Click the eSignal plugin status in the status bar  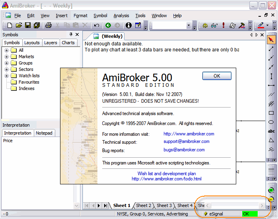coord(214,214)
